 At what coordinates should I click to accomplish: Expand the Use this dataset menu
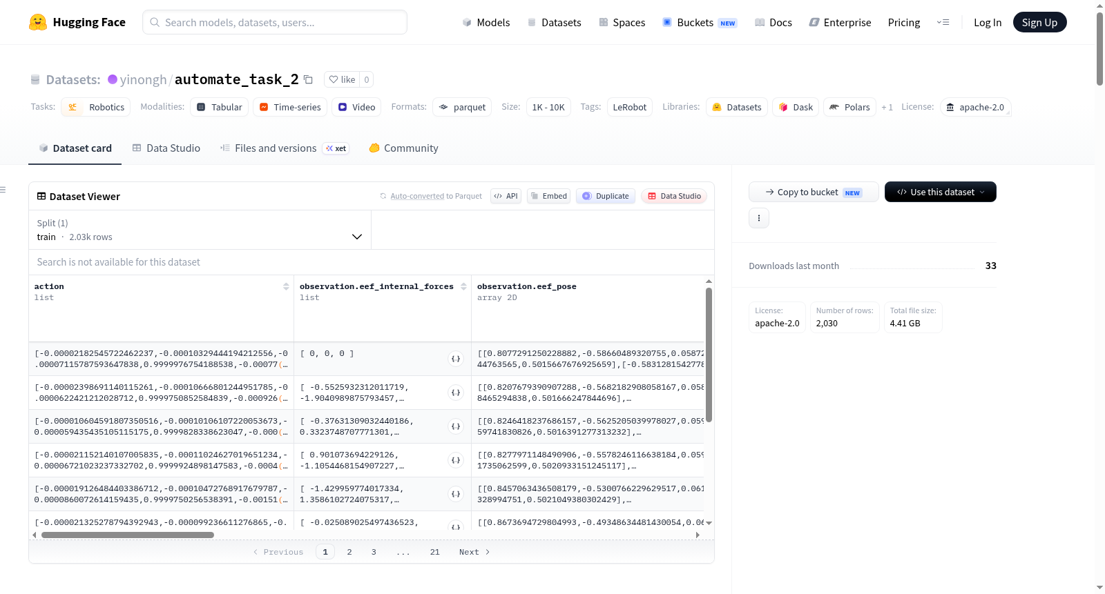[940, 192]
